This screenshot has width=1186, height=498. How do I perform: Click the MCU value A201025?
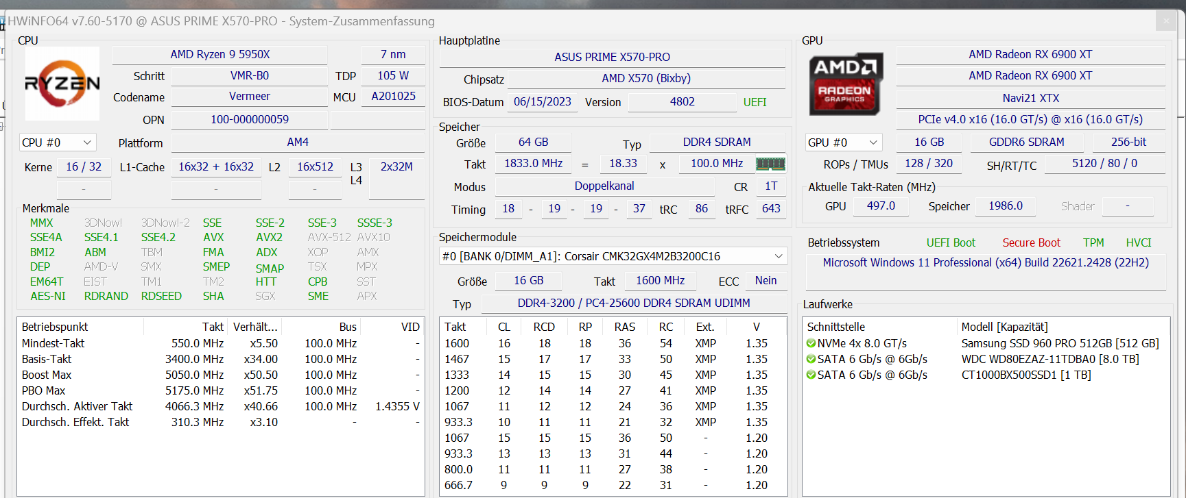point(393,97)
